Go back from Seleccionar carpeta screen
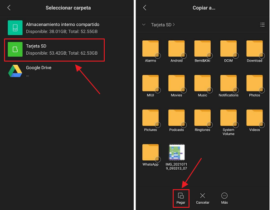 pyautogui.click(x=9, y=8)
